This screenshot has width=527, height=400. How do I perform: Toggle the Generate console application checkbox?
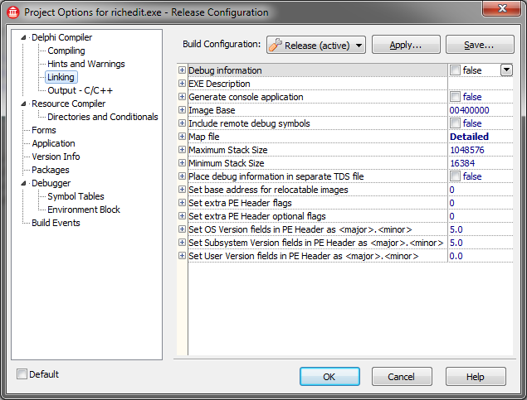[x=455, y=97]
